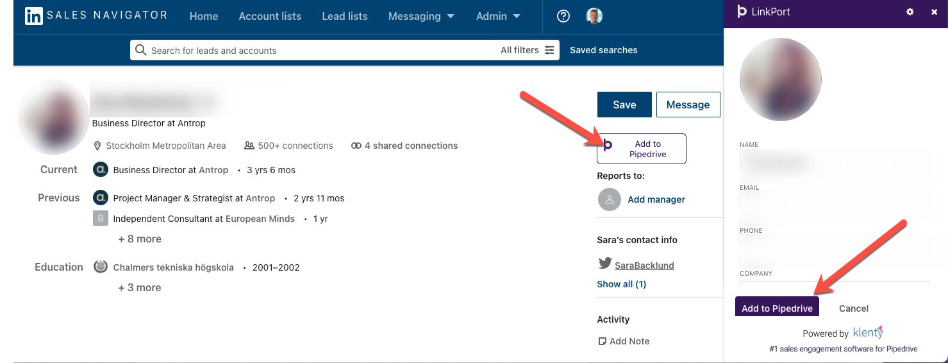Click the Message button
Viewport: 948px width, 363px height.
click(688, 105)
